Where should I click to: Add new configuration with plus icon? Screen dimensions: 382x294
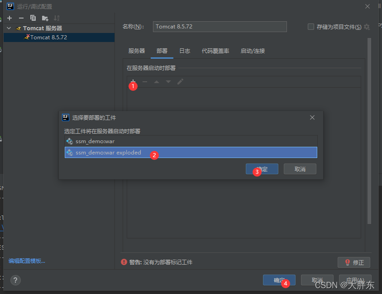tap(10, 18)
